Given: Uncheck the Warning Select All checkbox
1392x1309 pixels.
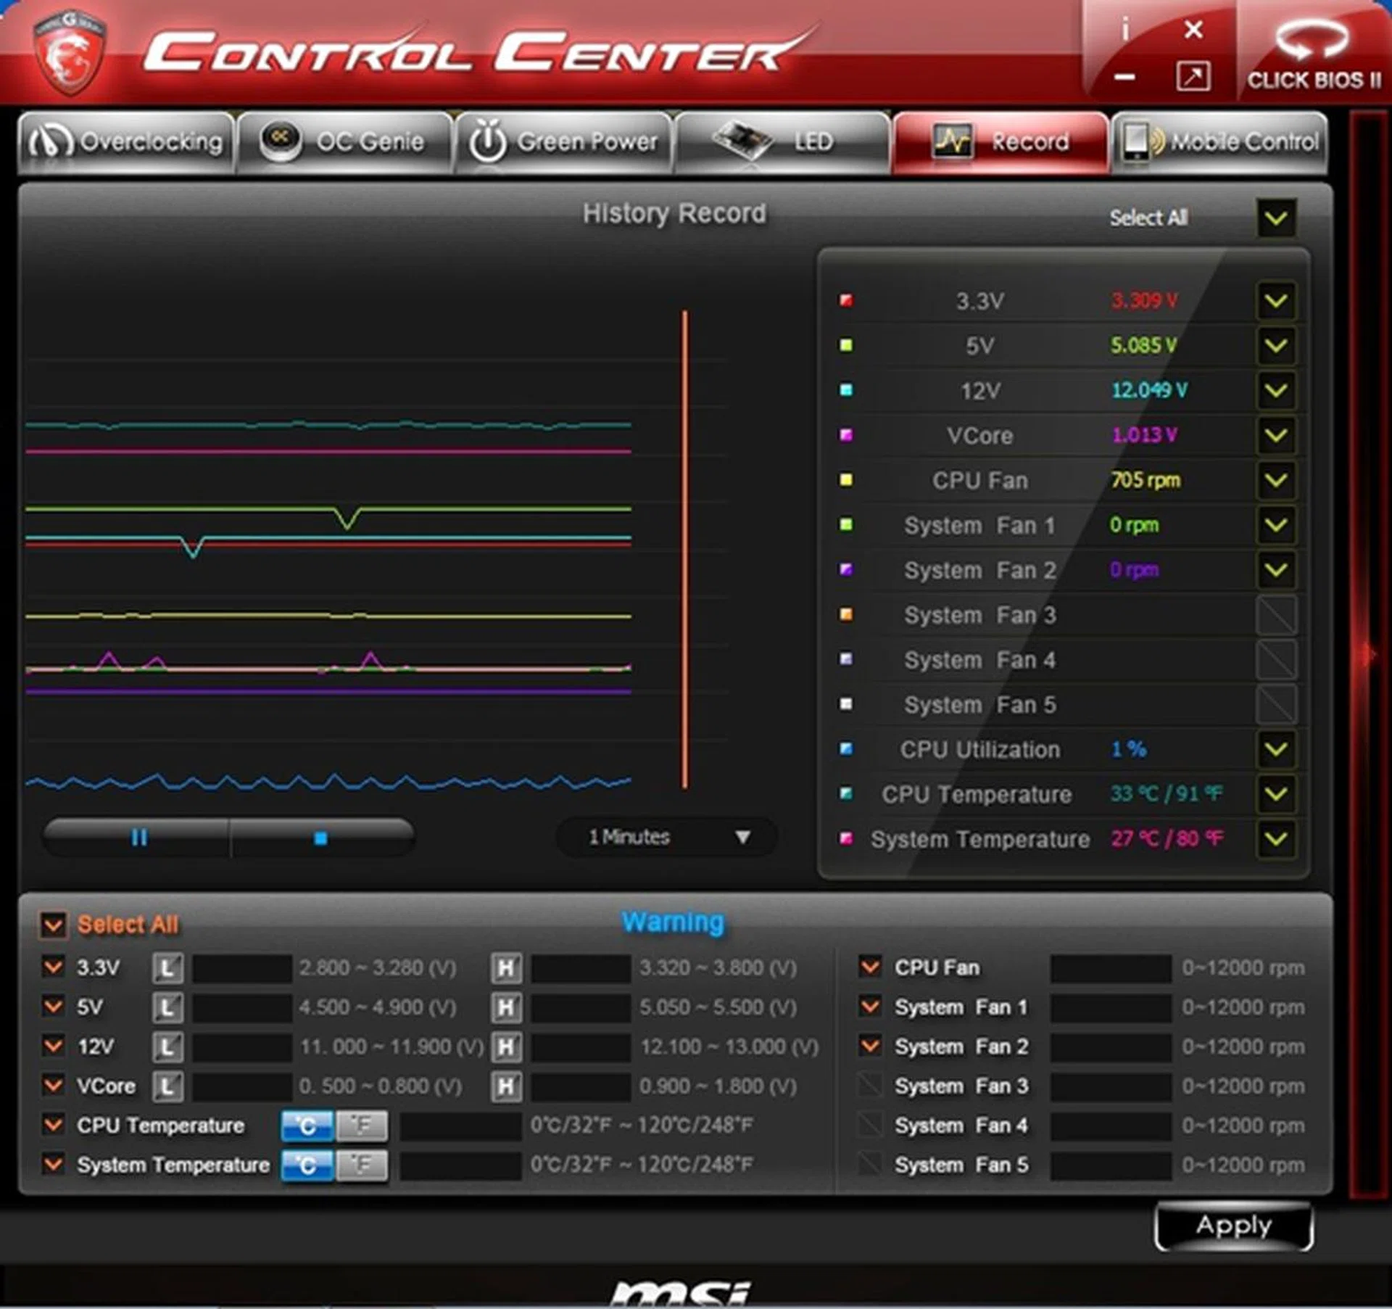Looking at the screenshot, I should 54,925.
